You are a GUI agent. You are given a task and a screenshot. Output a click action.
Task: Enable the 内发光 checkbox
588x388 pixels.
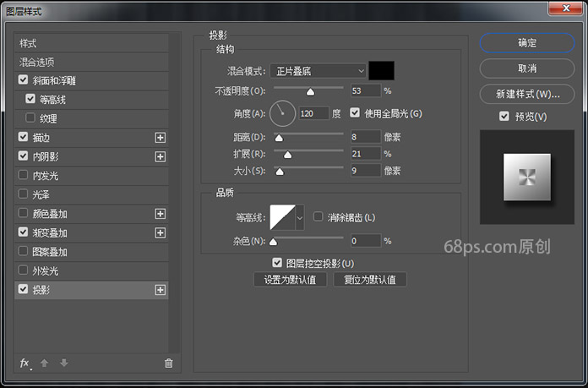(24, 175)
